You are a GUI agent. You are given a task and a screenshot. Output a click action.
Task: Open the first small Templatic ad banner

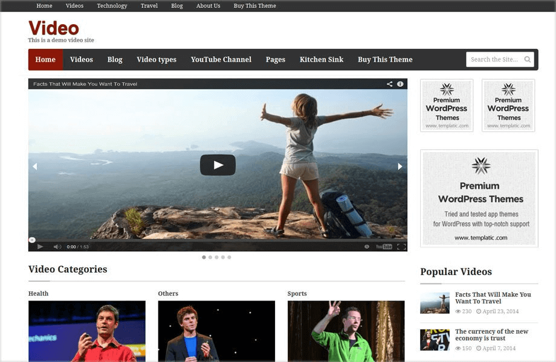coord(447,106)
